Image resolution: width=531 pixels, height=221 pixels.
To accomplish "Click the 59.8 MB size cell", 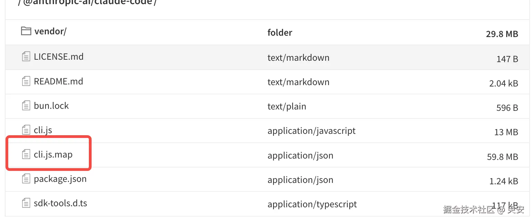I will (x=502, y=157).
